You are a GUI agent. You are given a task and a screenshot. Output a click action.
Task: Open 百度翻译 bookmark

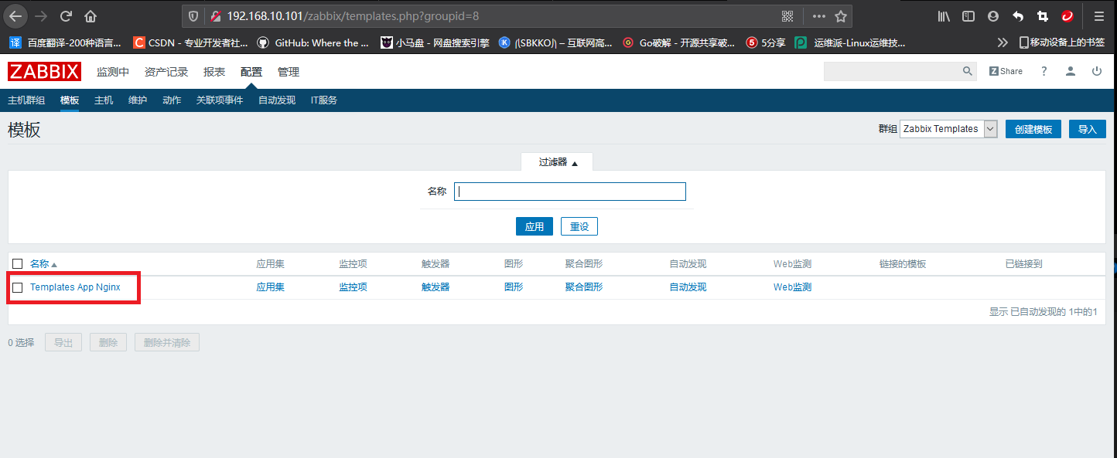point(65,42)
